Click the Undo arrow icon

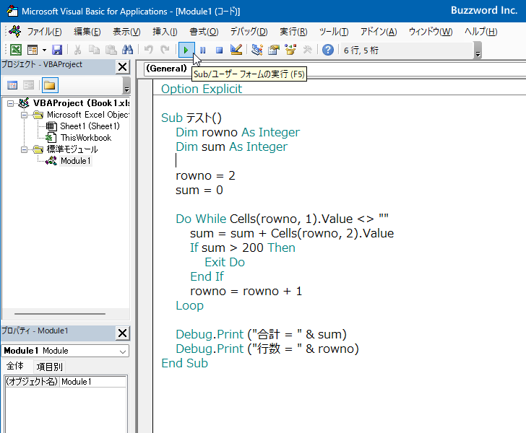click(148, 50)
